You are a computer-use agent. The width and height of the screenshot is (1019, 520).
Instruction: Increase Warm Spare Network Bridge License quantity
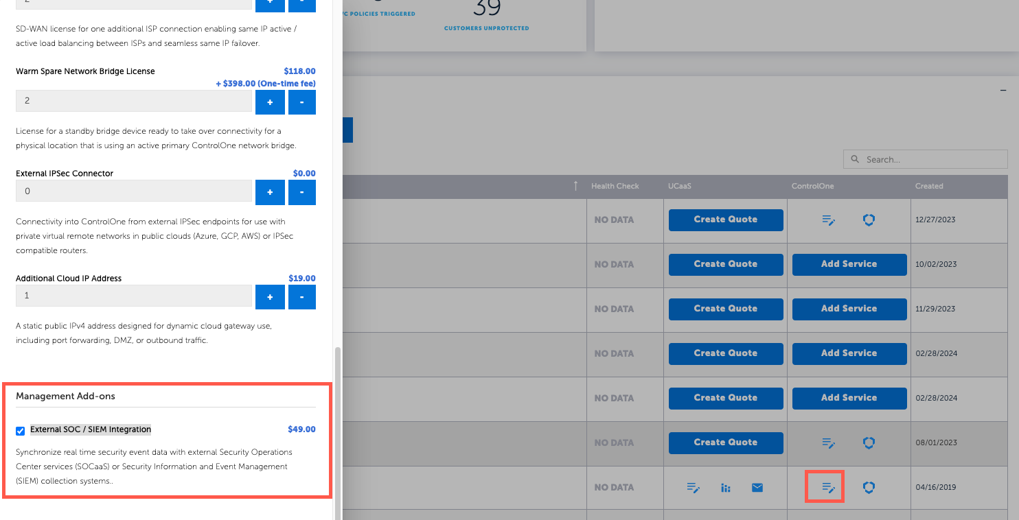[270, 102]
